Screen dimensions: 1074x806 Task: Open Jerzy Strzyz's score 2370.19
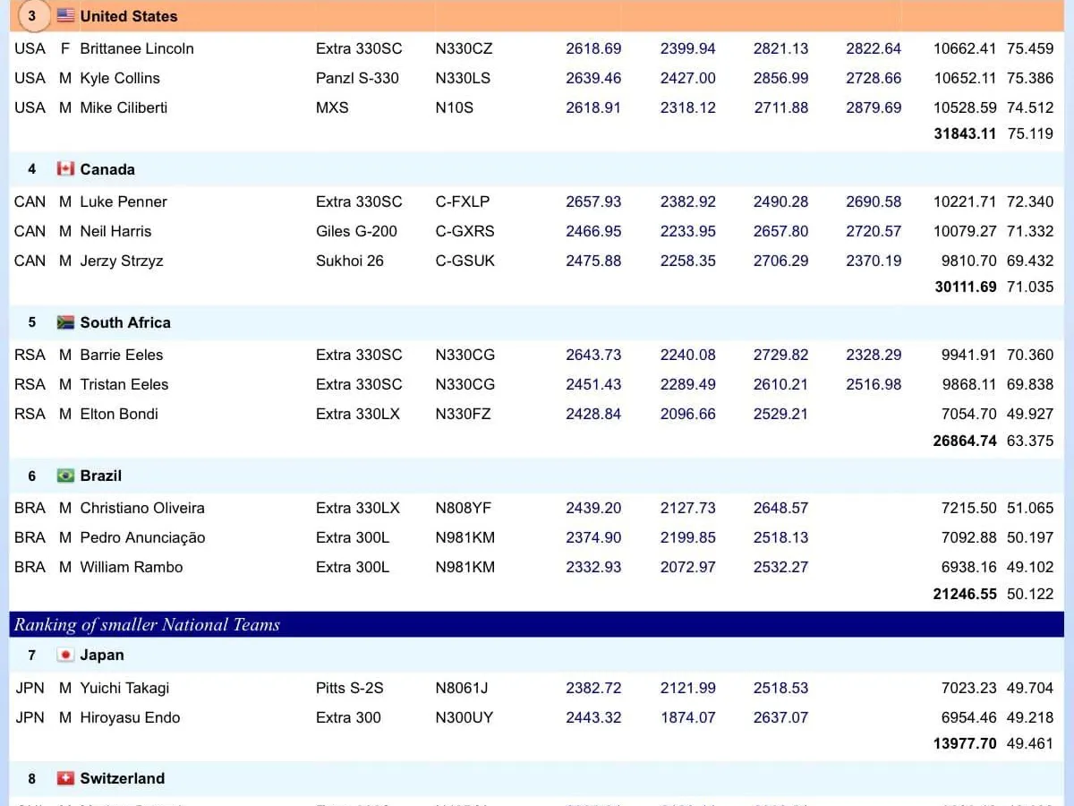pos(874,261)
